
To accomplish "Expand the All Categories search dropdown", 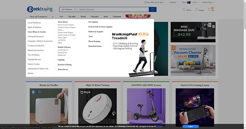I will tap(69, 9).
